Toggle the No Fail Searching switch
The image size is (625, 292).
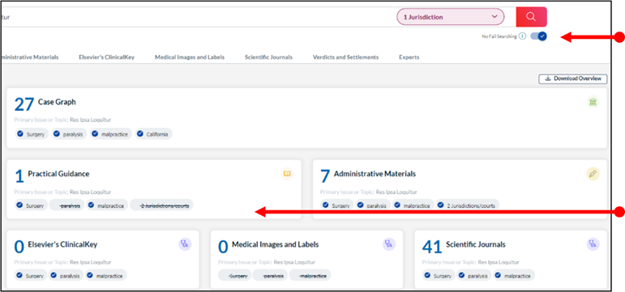[x=539, y=36]
